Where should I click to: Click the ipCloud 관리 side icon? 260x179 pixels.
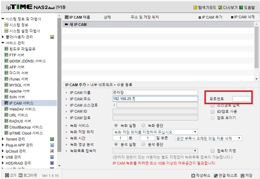pyautogui.click(x=52, y=151)
